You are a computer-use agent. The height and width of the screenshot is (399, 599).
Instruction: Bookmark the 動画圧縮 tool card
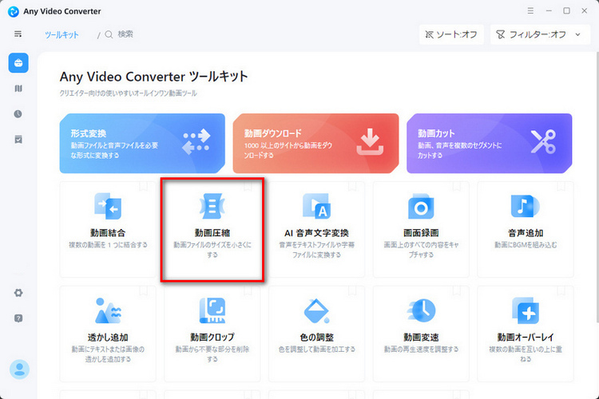pyautogui.click(x=248, y=186)
